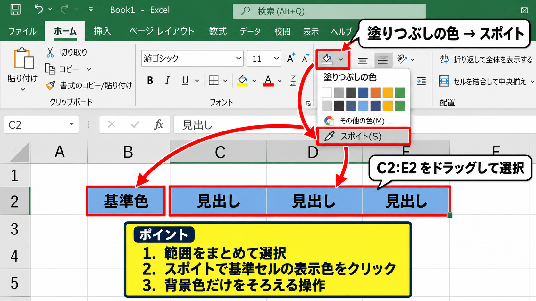The width and height of the screenshot is (536, 301).
Task: Click the search box 検索 (Alt+Q)
Action: [329, 11]
